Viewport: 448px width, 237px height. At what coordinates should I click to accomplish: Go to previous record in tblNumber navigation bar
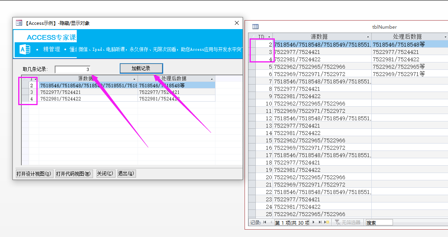tap(271, 222)
